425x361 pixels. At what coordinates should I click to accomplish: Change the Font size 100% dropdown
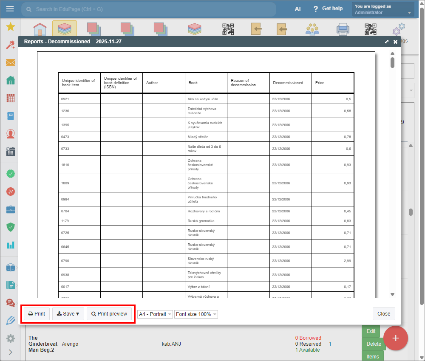196,314
